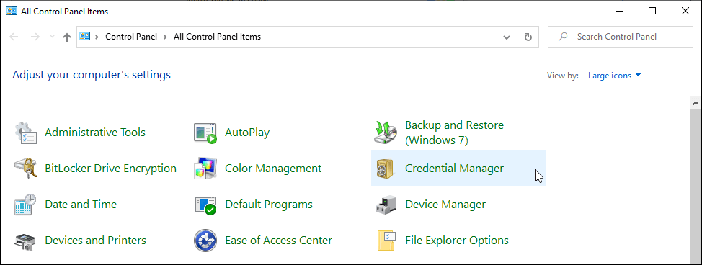Viewport: 702px width, 265px height.
Task: Open the Date and Time link
Action: click(x=81, y=204)
